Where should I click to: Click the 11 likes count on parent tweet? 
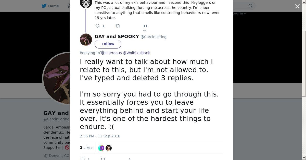[x=145, y=26]
